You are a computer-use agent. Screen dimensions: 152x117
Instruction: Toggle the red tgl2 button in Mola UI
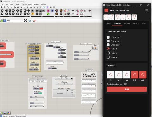tap(142, 75)
